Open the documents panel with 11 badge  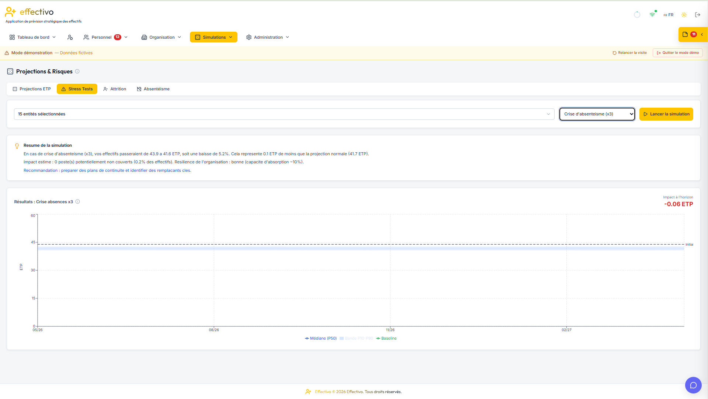pos(689,34)
